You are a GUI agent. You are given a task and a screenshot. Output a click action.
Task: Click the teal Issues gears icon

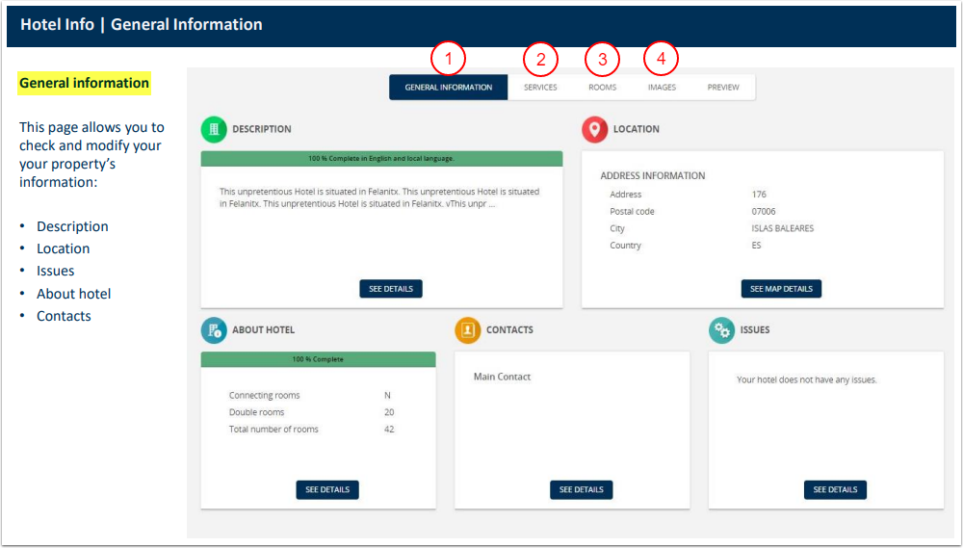pyautogui.click(x=721, y=330)
